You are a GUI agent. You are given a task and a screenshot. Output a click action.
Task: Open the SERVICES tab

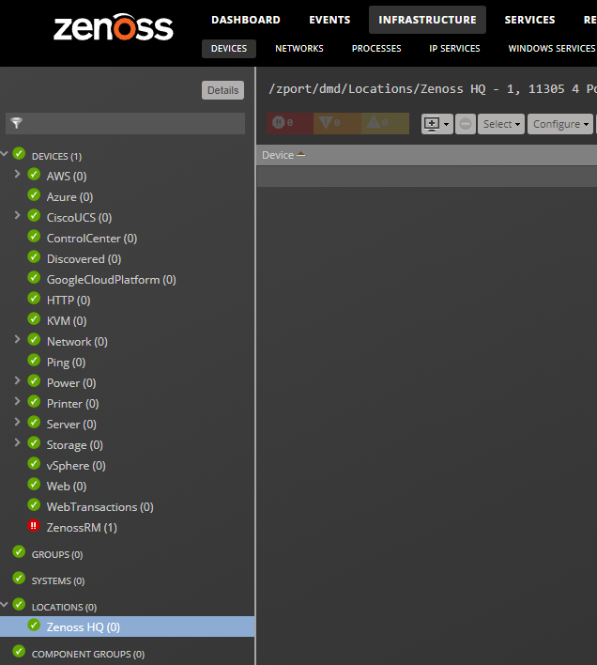click(529, 20)
